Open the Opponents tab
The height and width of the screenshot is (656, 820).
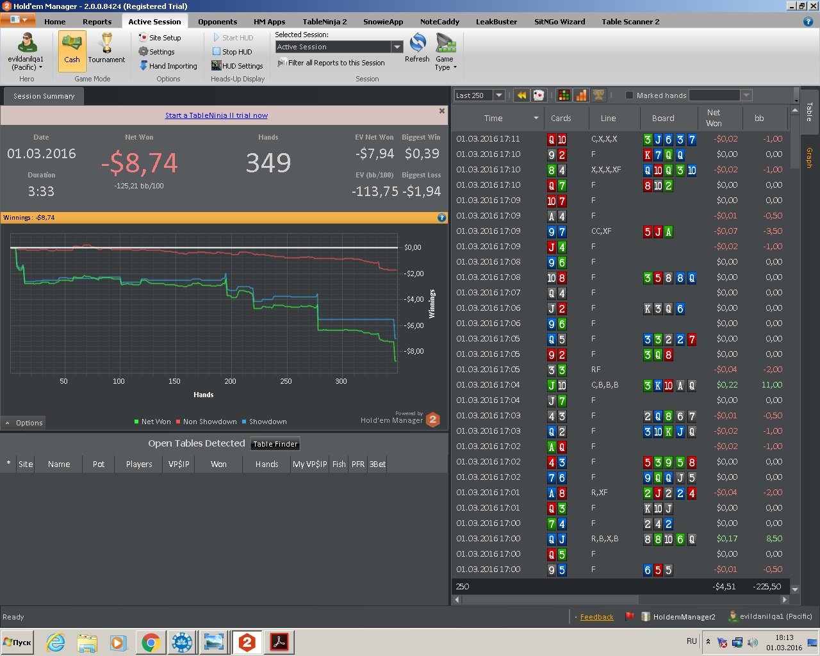click(218, 22)
